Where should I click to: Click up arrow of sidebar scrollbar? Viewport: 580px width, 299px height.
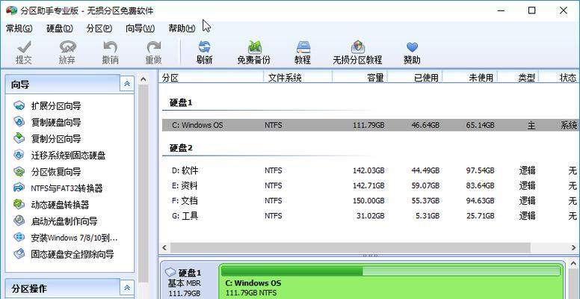pos(144,78)
